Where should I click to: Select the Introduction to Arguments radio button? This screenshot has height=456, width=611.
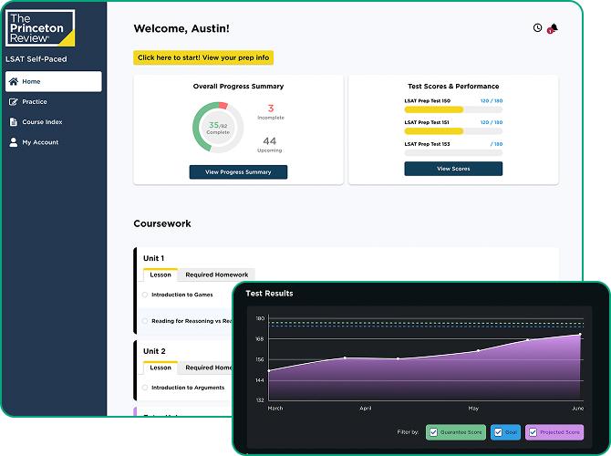point(145,388)
